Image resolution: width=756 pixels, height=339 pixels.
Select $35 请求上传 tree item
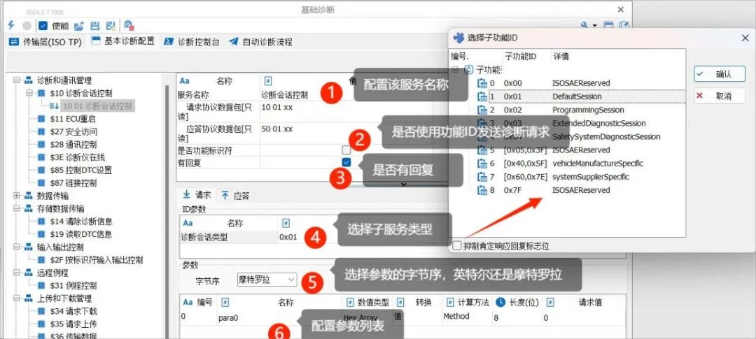73,324
